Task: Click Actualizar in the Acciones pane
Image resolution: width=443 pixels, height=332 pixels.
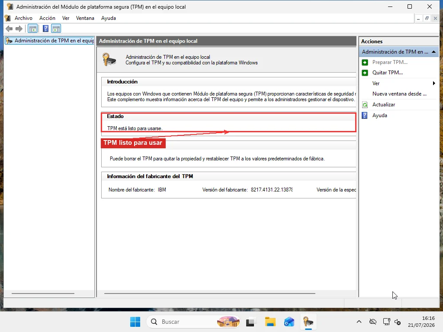Action: coord(384,105)
